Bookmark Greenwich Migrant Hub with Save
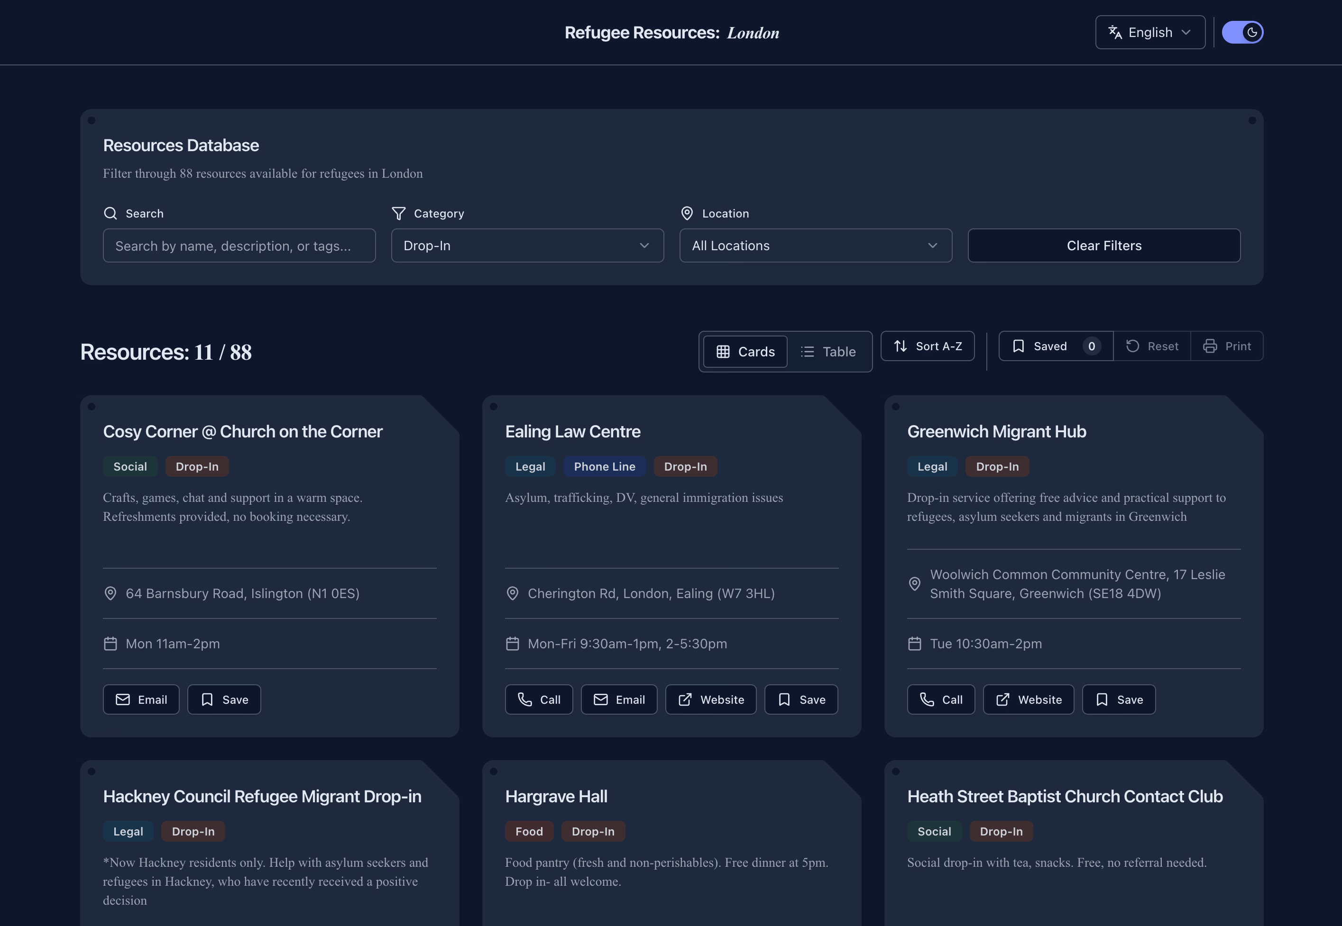 click(1119, 699)
